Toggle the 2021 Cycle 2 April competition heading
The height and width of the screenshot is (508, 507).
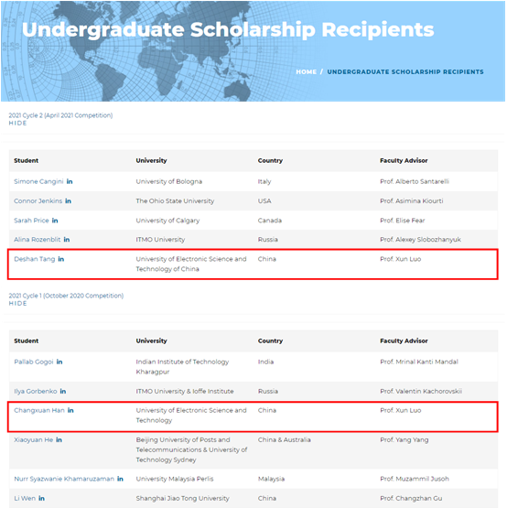click(60, 115)
